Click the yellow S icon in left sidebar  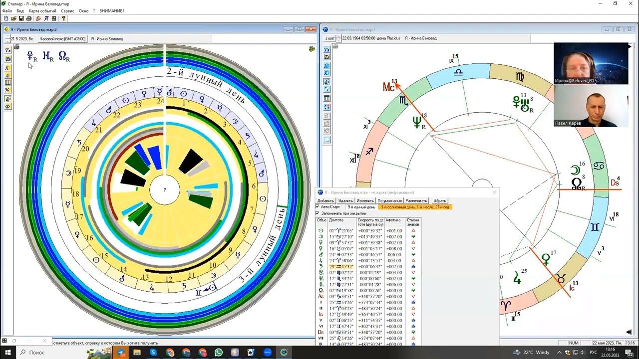click(x=8, y=68)
